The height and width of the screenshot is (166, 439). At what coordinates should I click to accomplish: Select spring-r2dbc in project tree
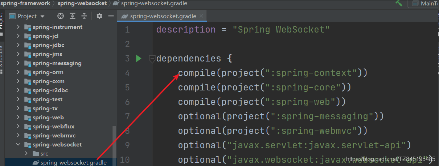50,90
